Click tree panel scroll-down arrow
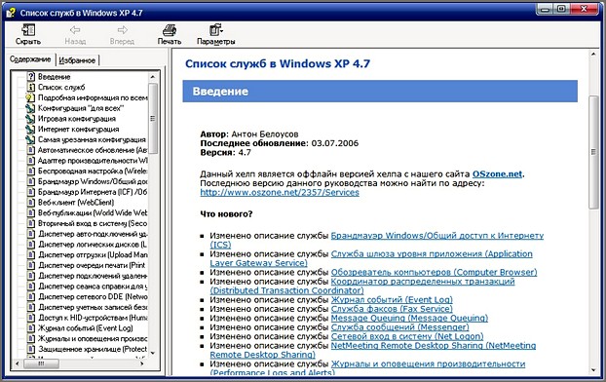 (x=153, y=353)
